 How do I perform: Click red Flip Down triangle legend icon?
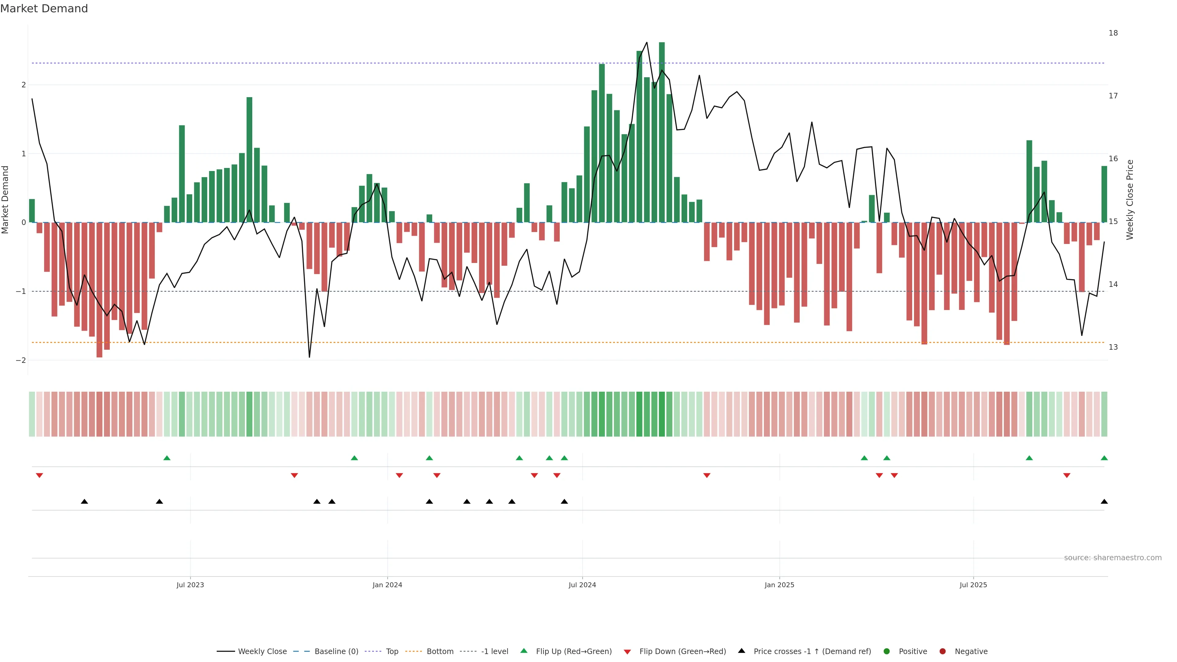[627, 652]
